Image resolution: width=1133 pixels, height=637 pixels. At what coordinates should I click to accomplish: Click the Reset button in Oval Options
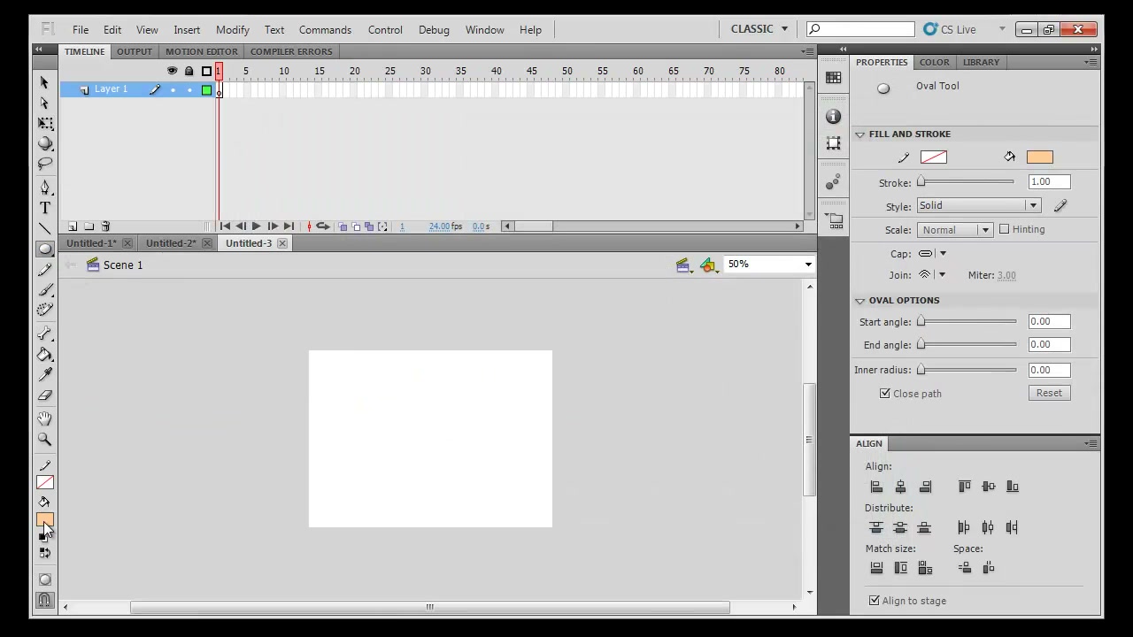pyautogui.click(x=1049, y=393)
